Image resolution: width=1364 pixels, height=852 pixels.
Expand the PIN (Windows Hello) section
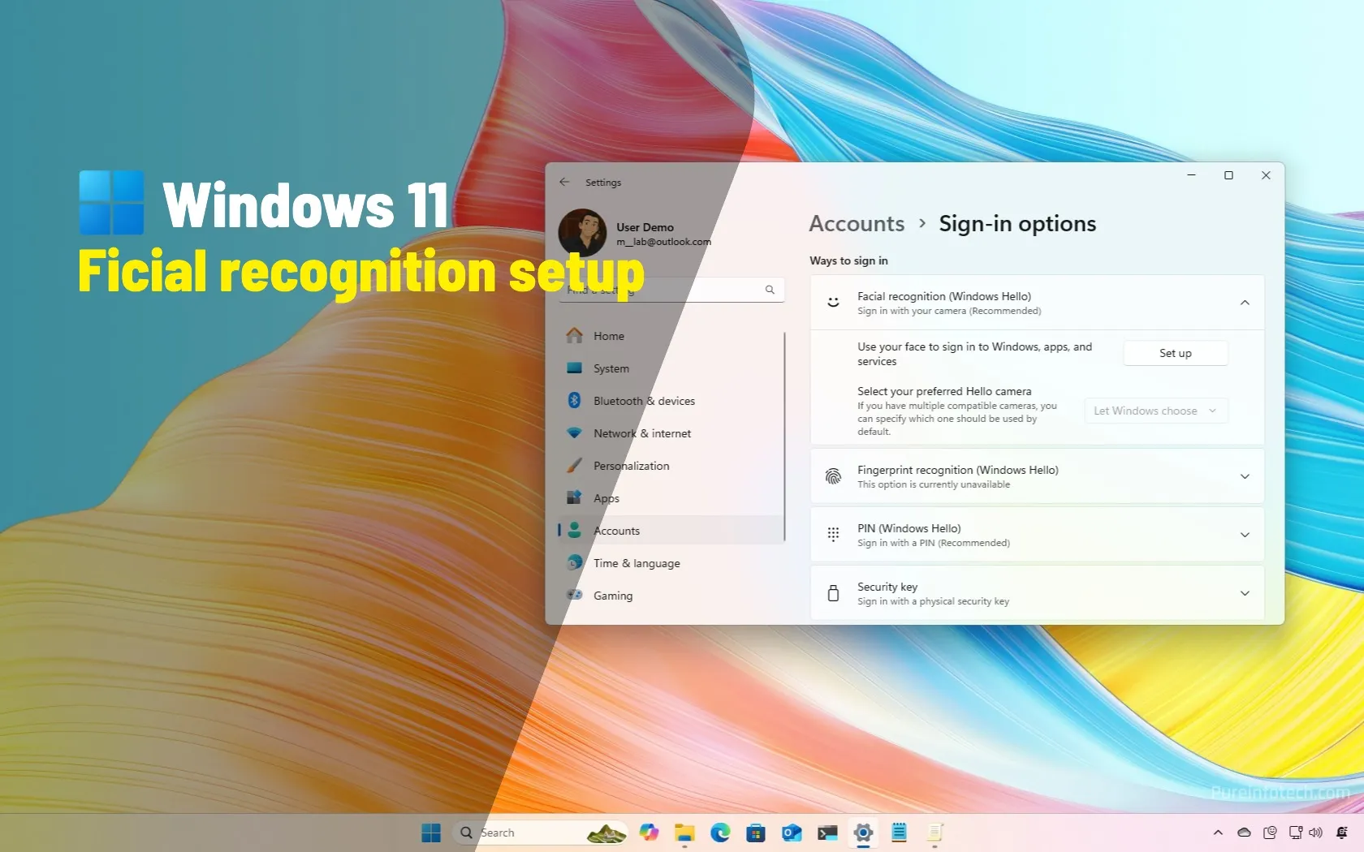pyautogui.click(x=1245, y=534)
